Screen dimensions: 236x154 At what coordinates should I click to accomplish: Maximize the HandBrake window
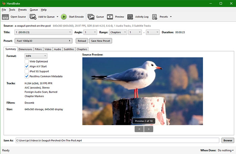221,3
